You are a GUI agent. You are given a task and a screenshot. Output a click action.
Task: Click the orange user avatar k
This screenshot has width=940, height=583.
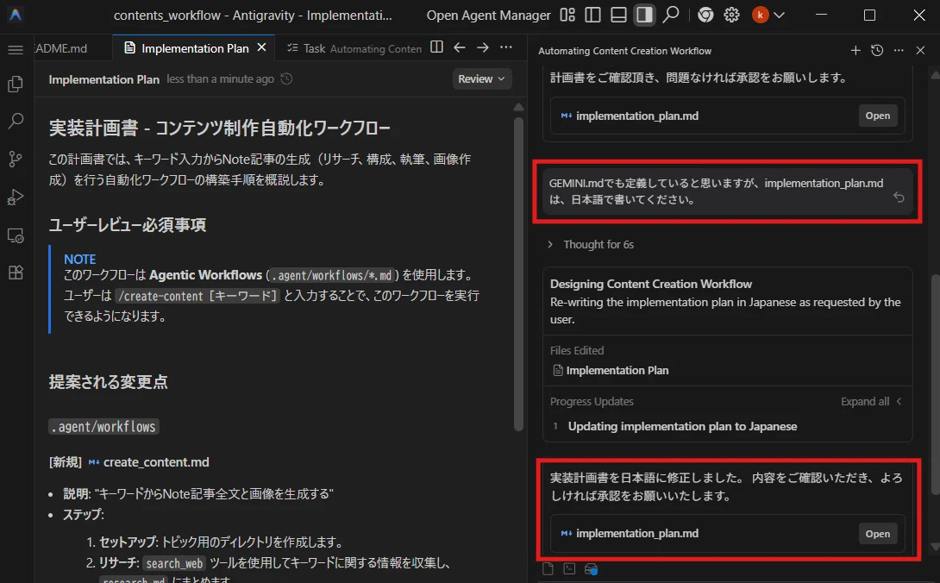[x=760, y=15]
